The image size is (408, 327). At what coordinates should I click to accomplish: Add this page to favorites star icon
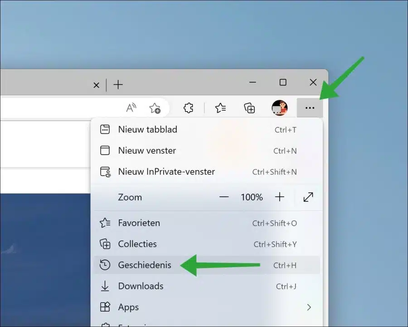click(155, 108)
